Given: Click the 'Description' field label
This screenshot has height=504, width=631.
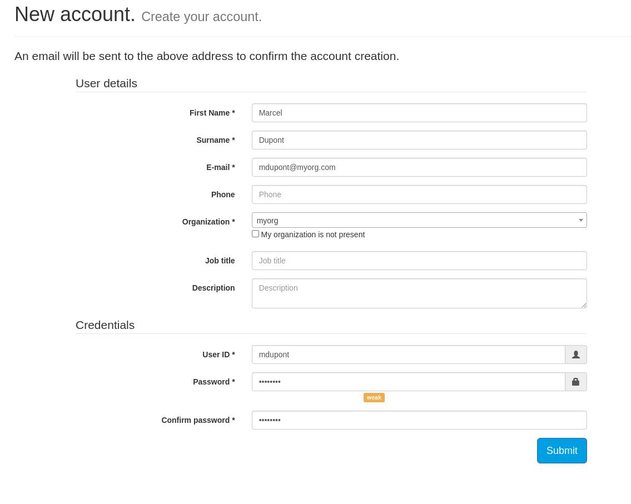Looking at the screenshot, I should coord(213,288).
